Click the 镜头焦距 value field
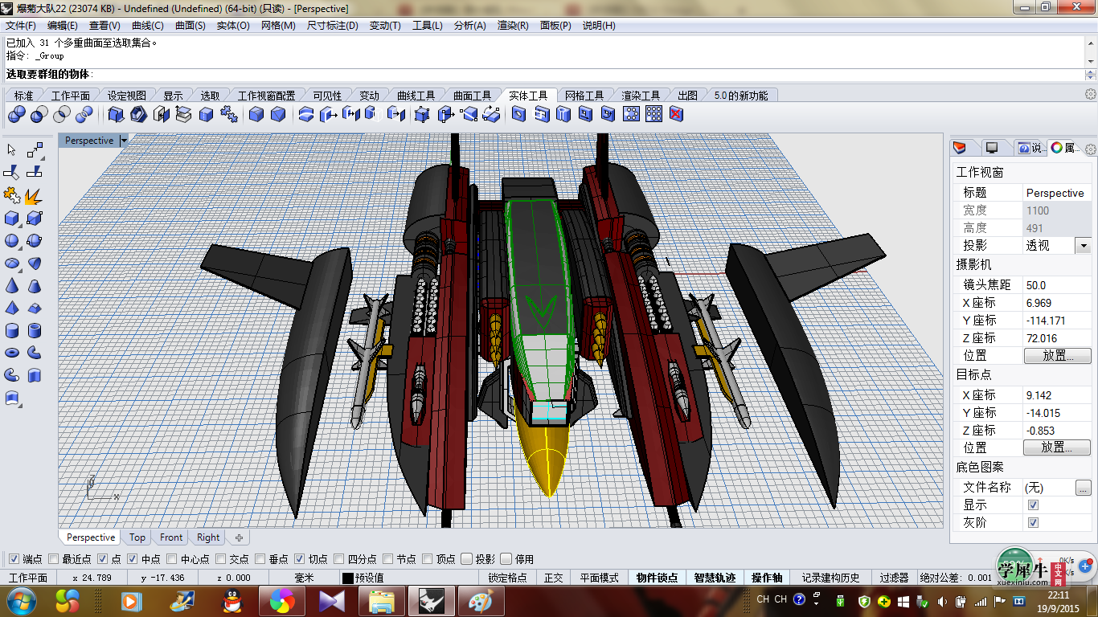 pyautogui.click(x=1057, y=285)
